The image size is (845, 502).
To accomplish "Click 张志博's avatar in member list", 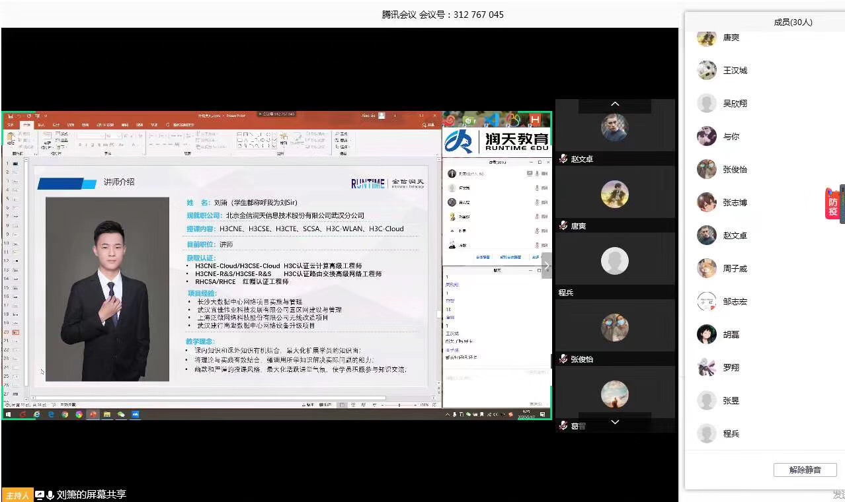I will click(x=706, y=202).
